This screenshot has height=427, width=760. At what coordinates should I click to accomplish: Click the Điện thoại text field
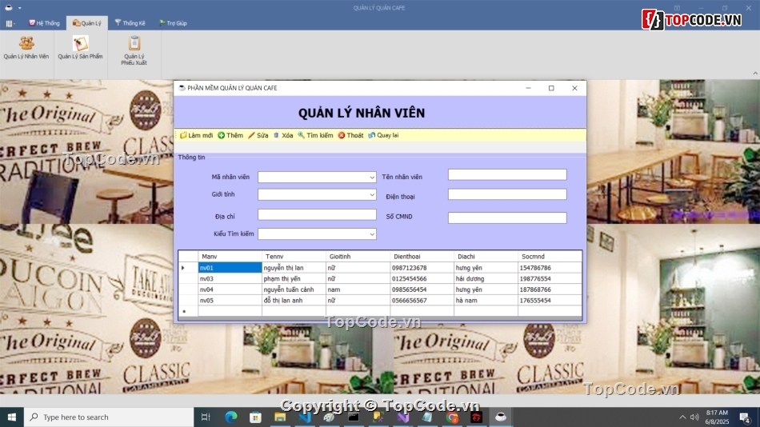507,194
